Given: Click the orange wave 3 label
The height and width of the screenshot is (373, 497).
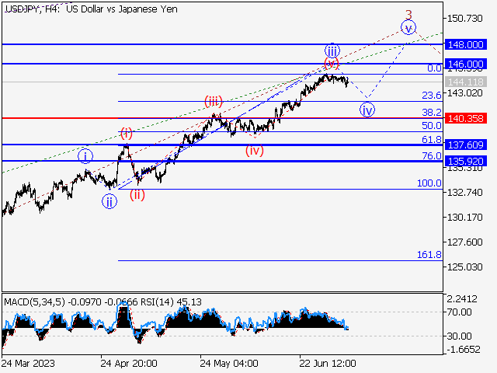Looking at the screenshot, I should (408, 13).
